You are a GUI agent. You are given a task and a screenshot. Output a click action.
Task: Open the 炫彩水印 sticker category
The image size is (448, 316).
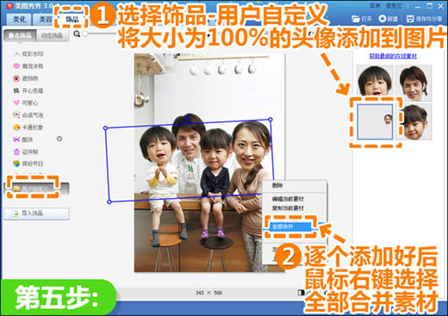28,53
